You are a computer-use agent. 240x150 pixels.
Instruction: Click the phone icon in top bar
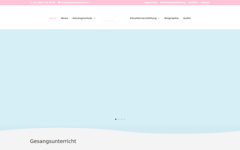coord(31,3)
